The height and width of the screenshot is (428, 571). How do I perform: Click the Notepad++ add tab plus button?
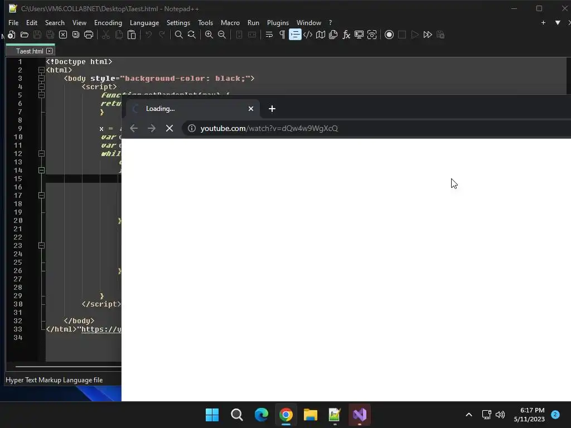click(x=543, y=22)
